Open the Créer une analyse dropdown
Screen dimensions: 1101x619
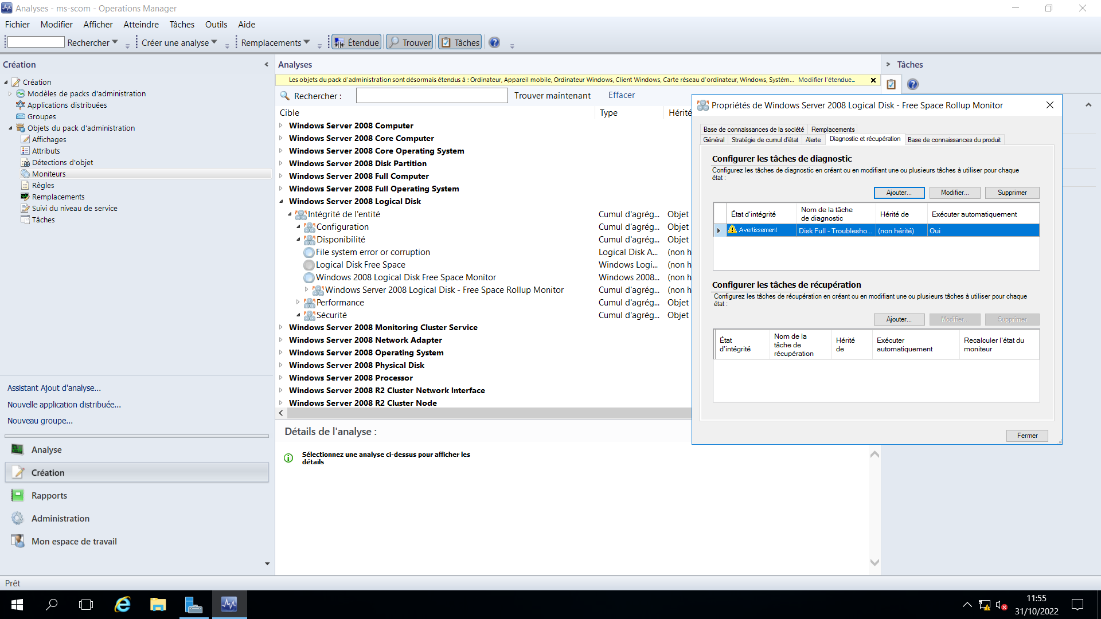(178, 42)
